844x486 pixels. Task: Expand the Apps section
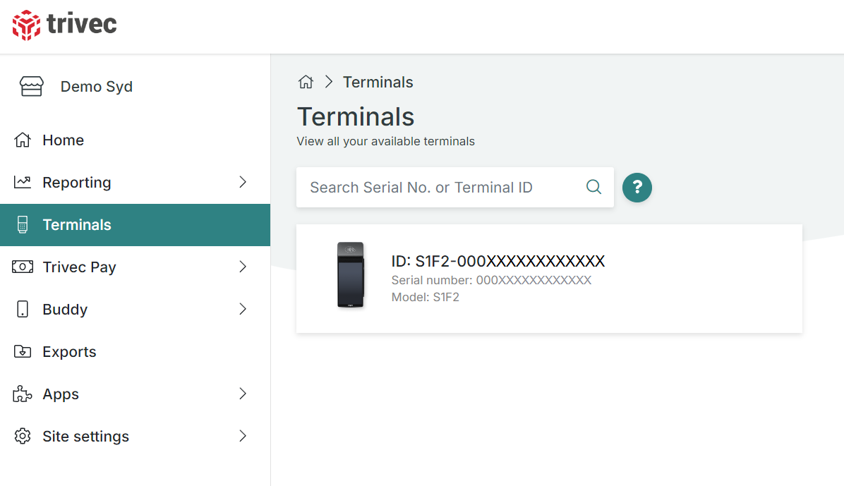243,394
